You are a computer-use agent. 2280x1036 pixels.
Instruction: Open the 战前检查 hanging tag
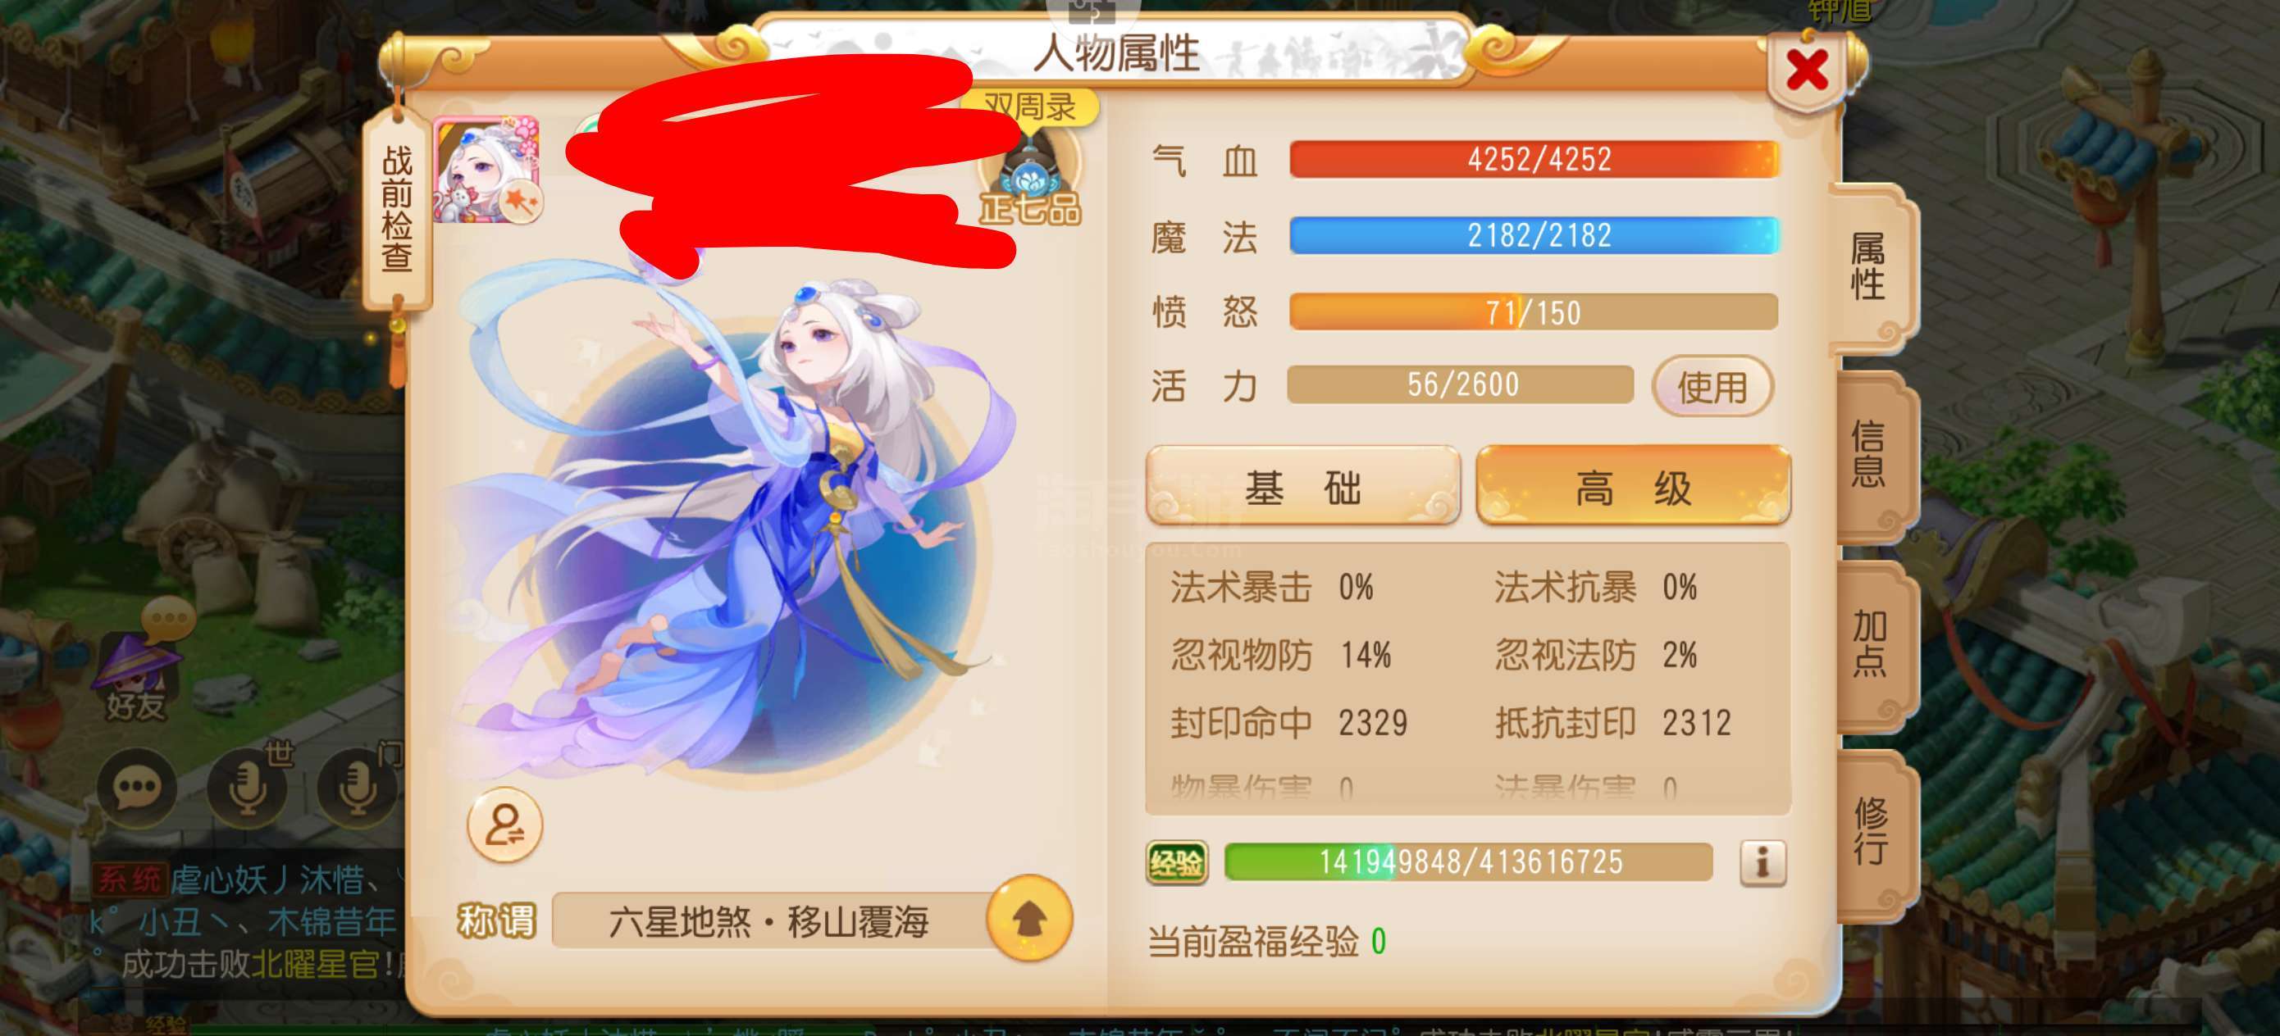pos(398,210)
